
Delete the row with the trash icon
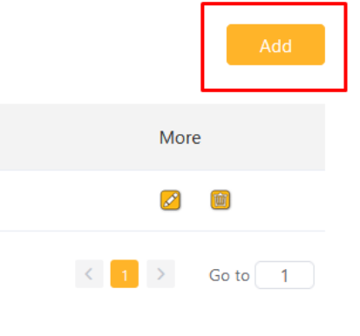pos(221,199)
